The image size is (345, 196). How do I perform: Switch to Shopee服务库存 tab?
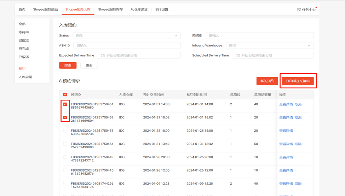click(110, 10)
